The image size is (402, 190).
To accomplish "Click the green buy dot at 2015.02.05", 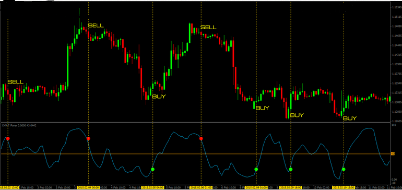I will [153, 169].
